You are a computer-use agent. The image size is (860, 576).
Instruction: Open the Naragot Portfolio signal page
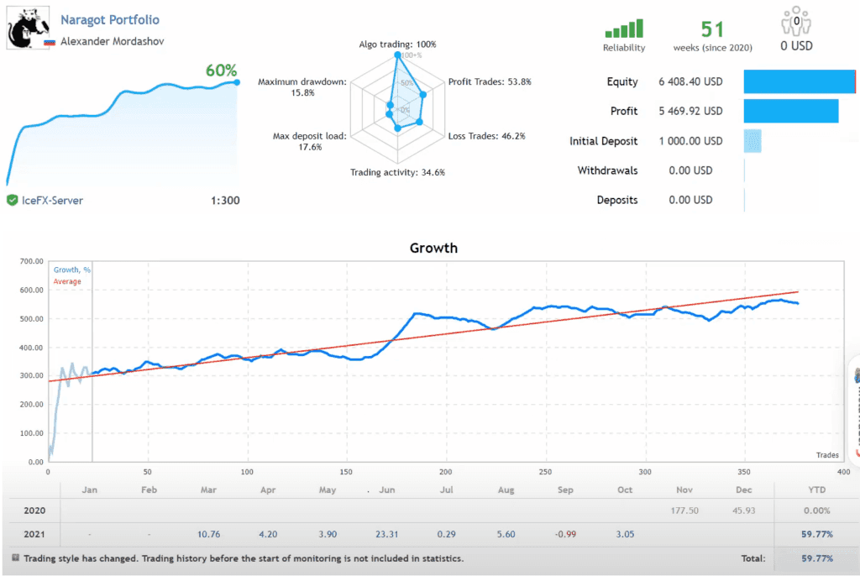click(110, 19)
